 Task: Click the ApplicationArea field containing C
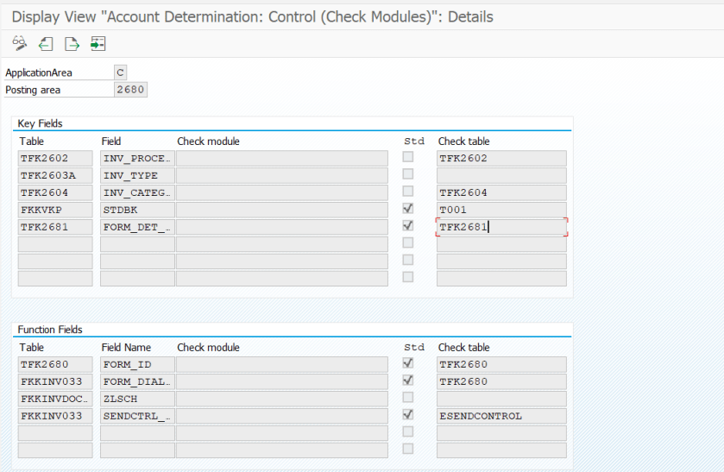pyautogui.click(x=120, y=73)
